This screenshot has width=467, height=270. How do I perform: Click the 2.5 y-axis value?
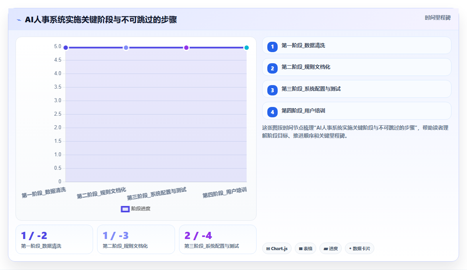point(58,114)
